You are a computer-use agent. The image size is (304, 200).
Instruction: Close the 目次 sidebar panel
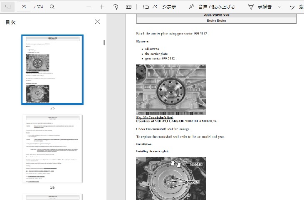[x=97, y=22]
